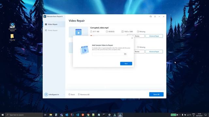
Task: Click the Add Sample Video to Repair title
Action: (103, 45)
